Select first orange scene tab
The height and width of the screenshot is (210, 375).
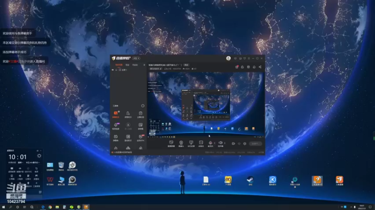119,65
